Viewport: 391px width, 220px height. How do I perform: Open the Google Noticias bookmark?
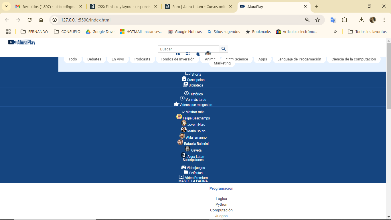coord(185,32)
